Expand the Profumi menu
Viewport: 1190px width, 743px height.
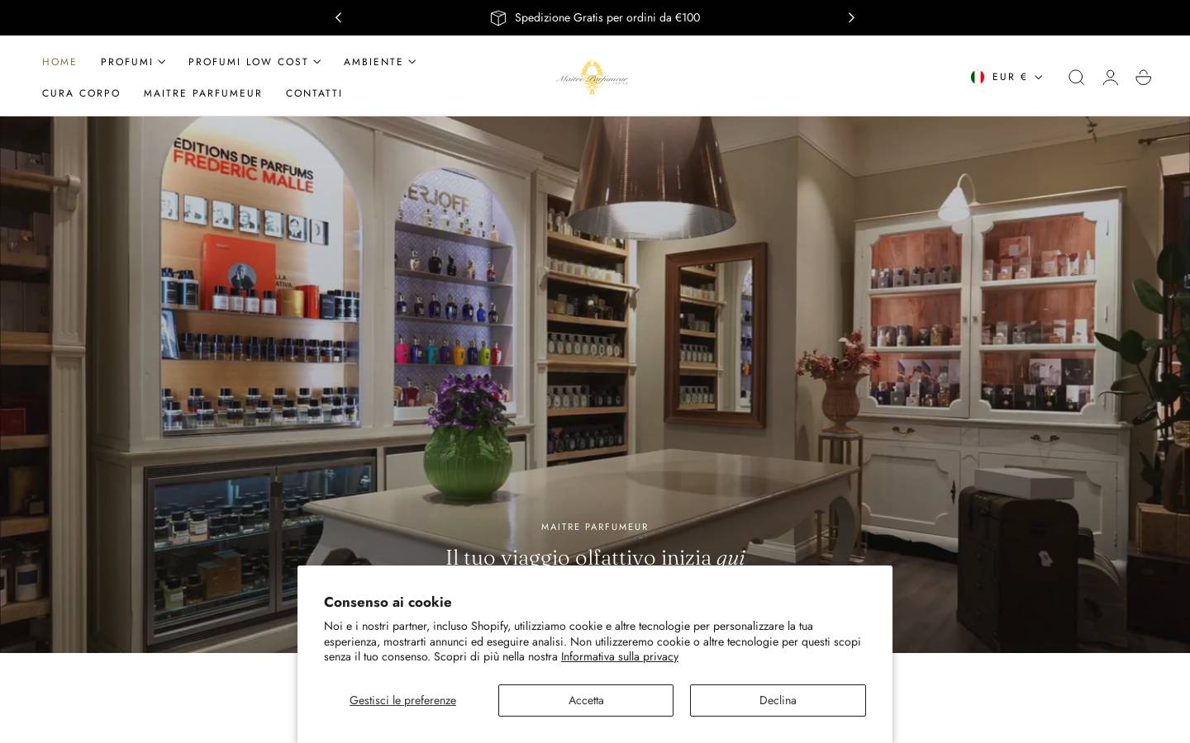point(133,62)
